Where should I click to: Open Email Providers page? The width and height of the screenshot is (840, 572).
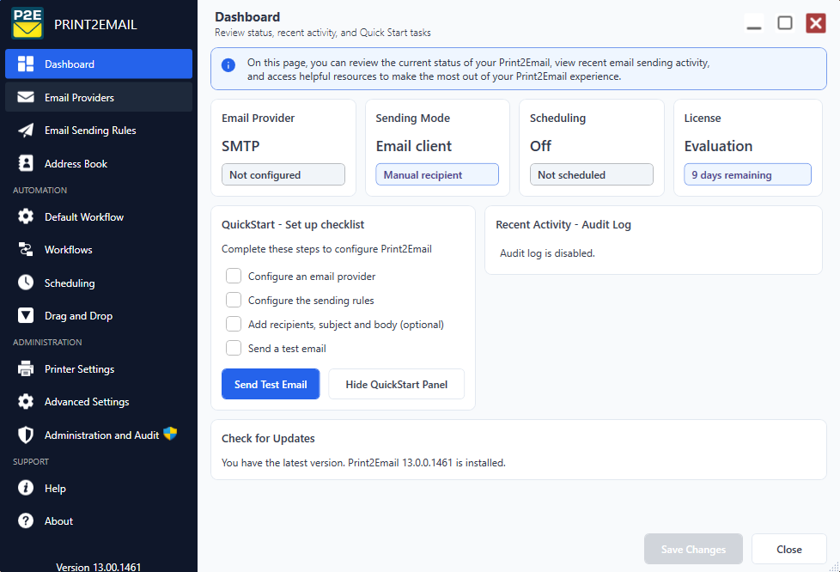click(x=99, y=97)
